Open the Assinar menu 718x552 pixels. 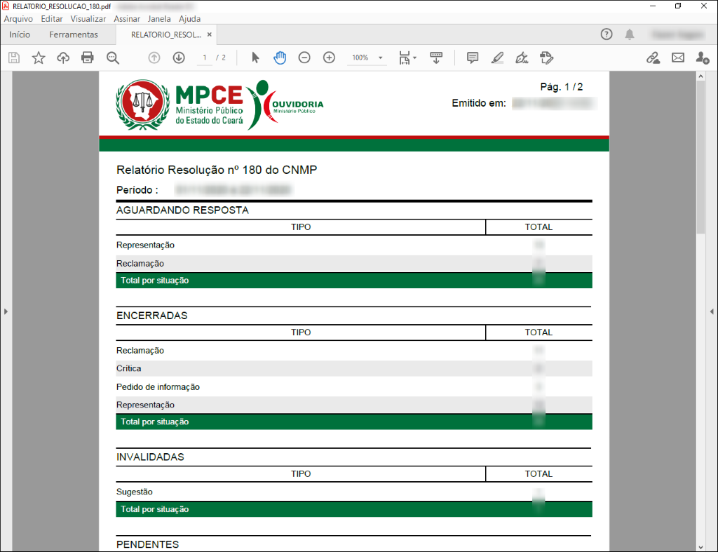127,19
